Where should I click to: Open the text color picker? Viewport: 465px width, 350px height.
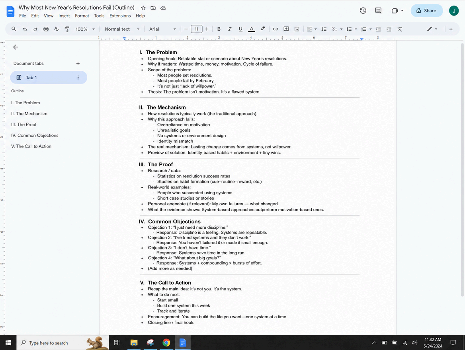coord(252,29)
